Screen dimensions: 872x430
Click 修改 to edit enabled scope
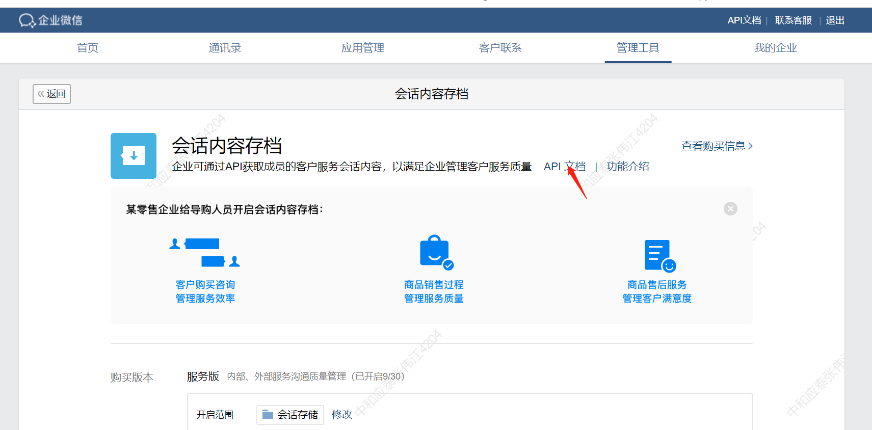pos(342,415)
